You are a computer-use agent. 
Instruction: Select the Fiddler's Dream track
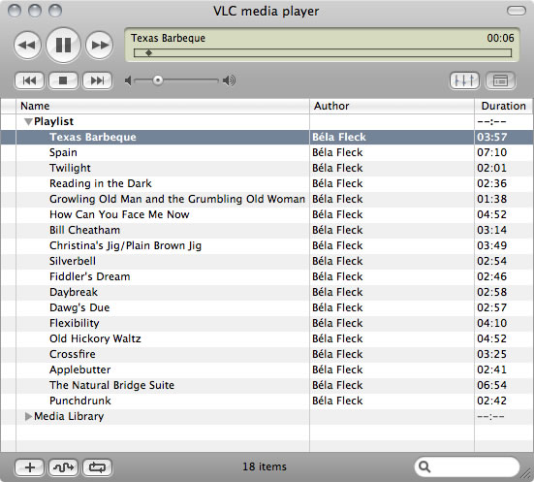(x=89, y=276)
